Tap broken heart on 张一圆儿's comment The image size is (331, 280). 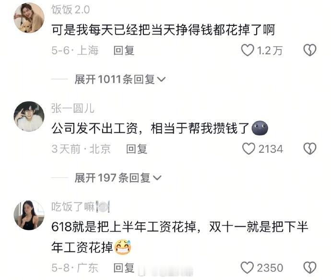(310, 149)
